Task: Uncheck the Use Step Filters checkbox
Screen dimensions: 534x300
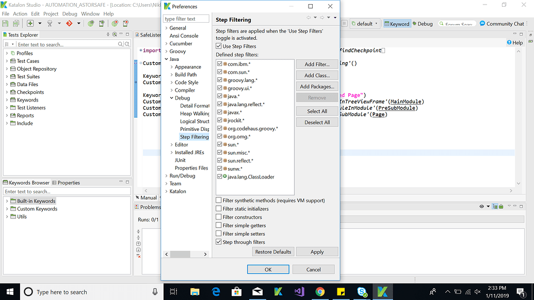Action: point(219,45)
